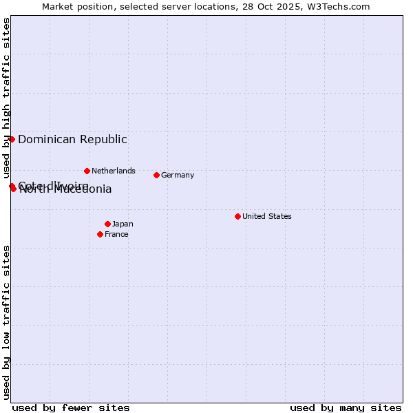Viewport: 413px width, 413px height.
Task: Click the Dominican Republic text label
Action: 72,140
